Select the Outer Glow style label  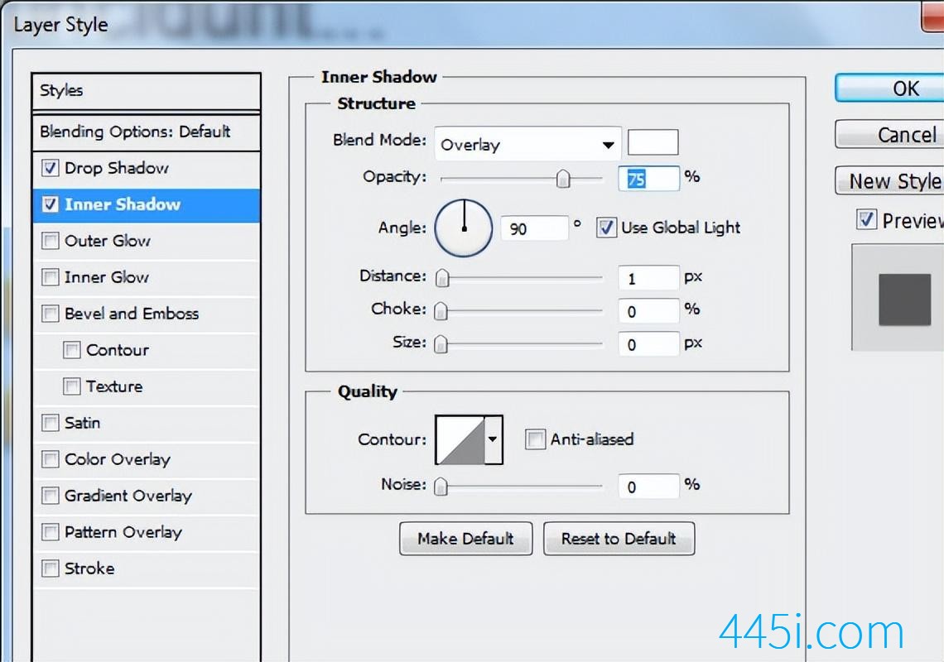pos(107,241)
